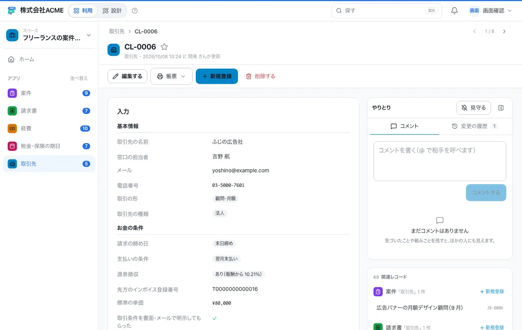This screenshot has height=330, width=522.
Task: Click 削除する
Action: coord(261,76)
